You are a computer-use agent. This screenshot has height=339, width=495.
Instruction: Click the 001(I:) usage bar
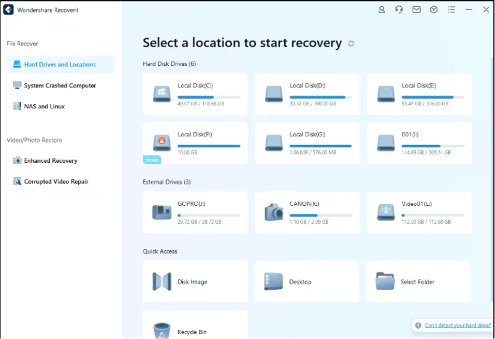(x=433, y=146)
